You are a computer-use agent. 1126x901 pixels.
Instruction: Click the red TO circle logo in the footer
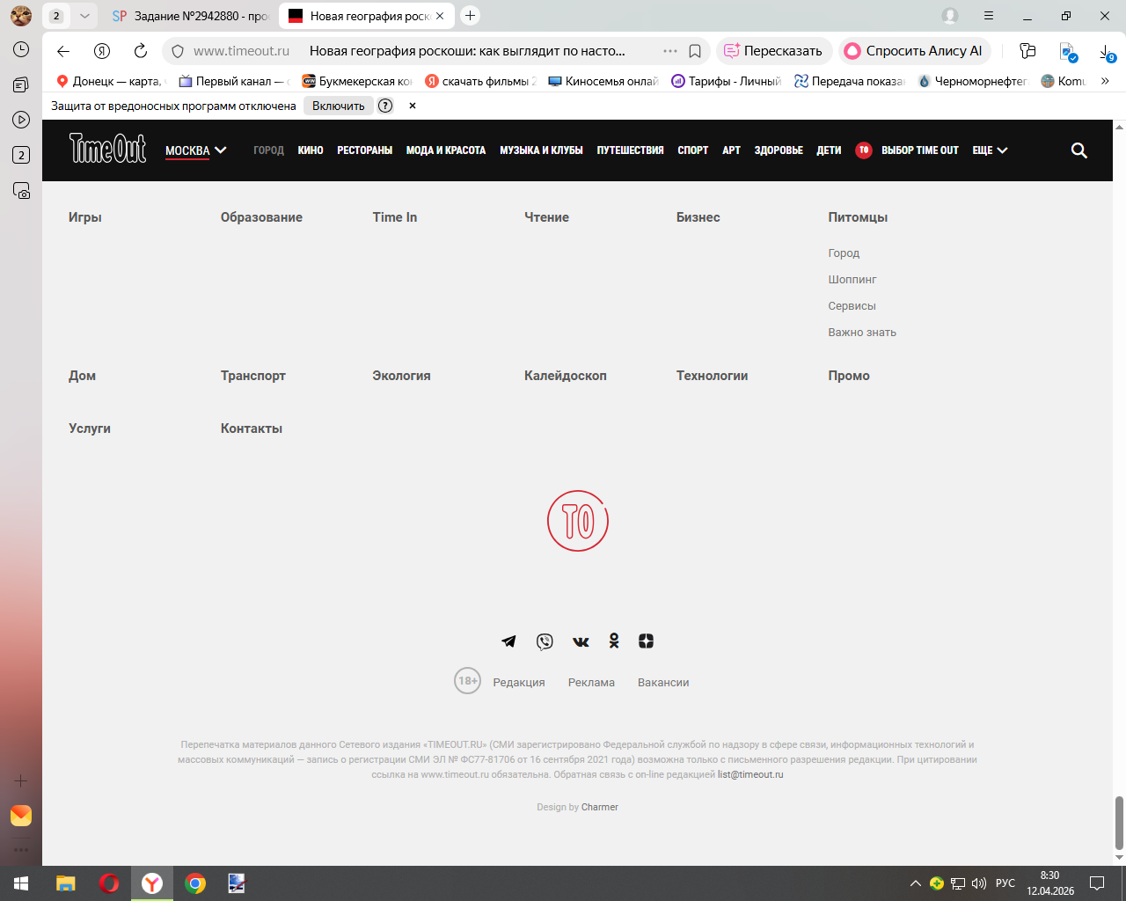(578, 521)
